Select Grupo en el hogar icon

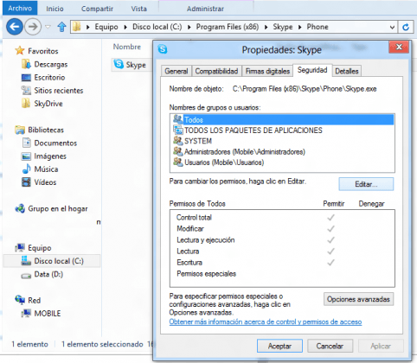[x=20, y=208]
